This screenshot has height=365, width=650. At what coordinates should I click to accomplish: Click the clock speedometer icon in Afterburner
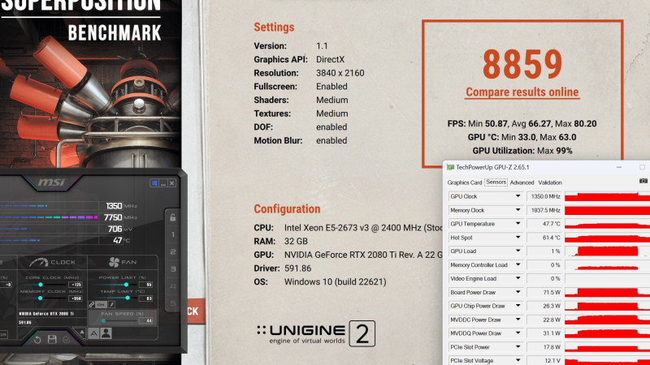[38, 263]
